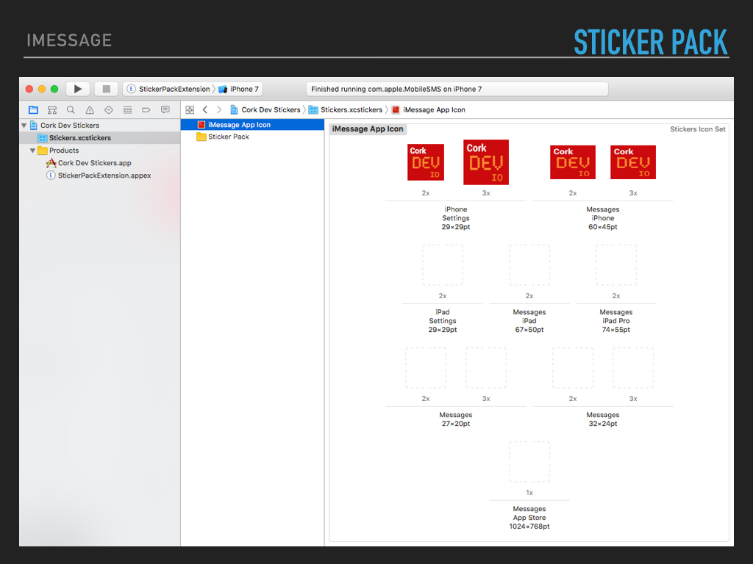This screenshot has height=564, width=753.
Task: Select iMessage App Icon in asset list
Action: (x=253, y=125)
